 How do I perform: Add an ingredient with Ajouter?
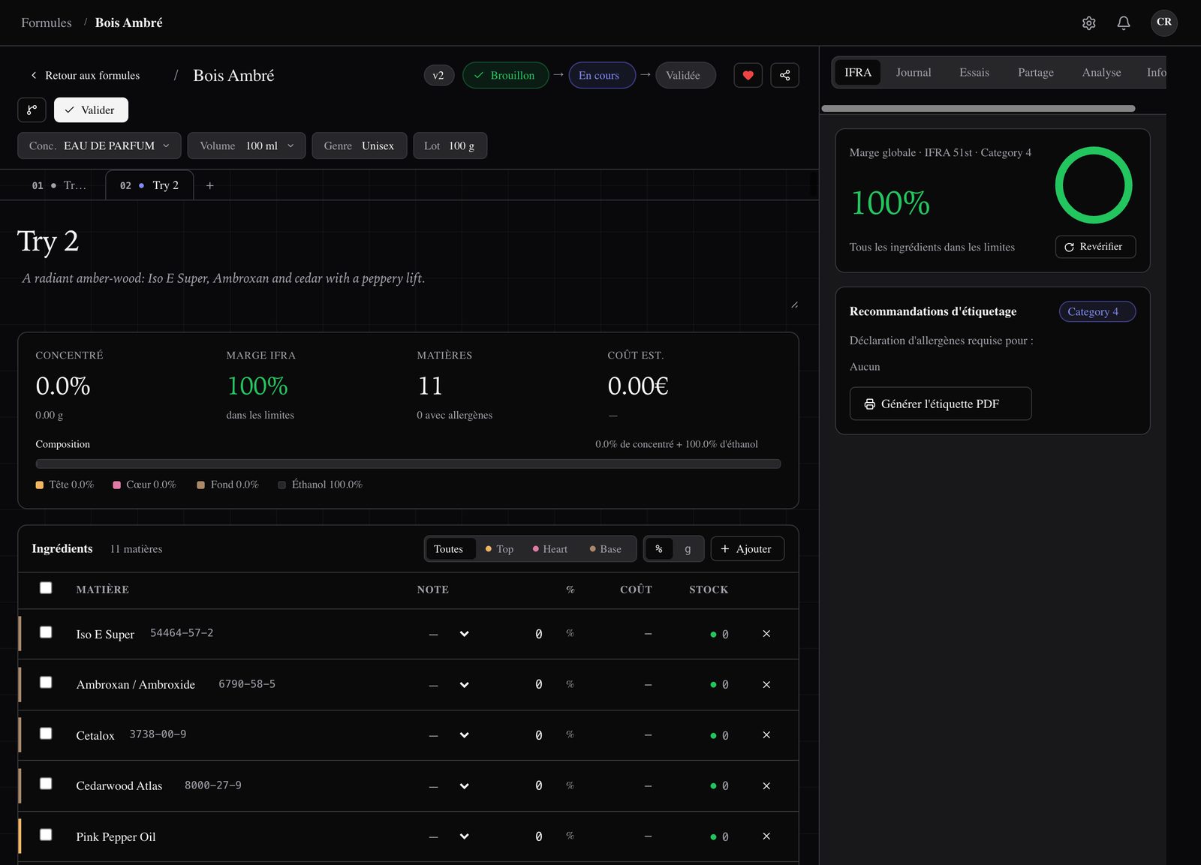(x=747, y=549)
